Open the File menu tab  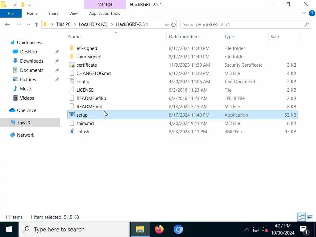(x=11, y=13)
